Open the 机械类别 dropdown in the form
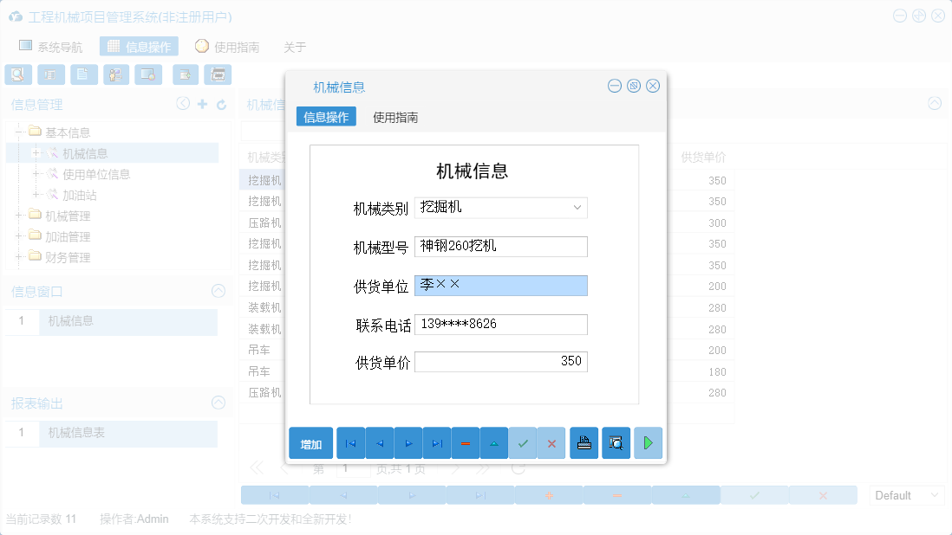 click(x=577, y=208)
